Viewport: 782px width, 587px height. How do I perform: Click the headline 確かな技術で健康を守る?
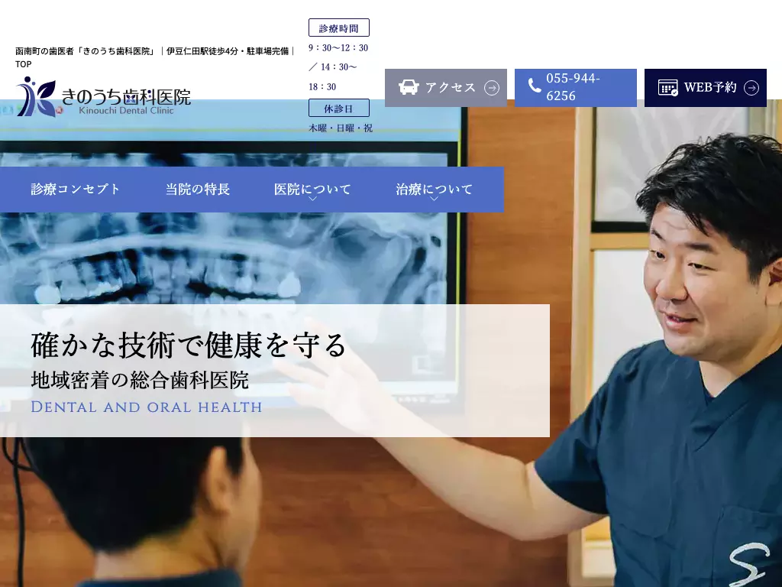(189, 345)
